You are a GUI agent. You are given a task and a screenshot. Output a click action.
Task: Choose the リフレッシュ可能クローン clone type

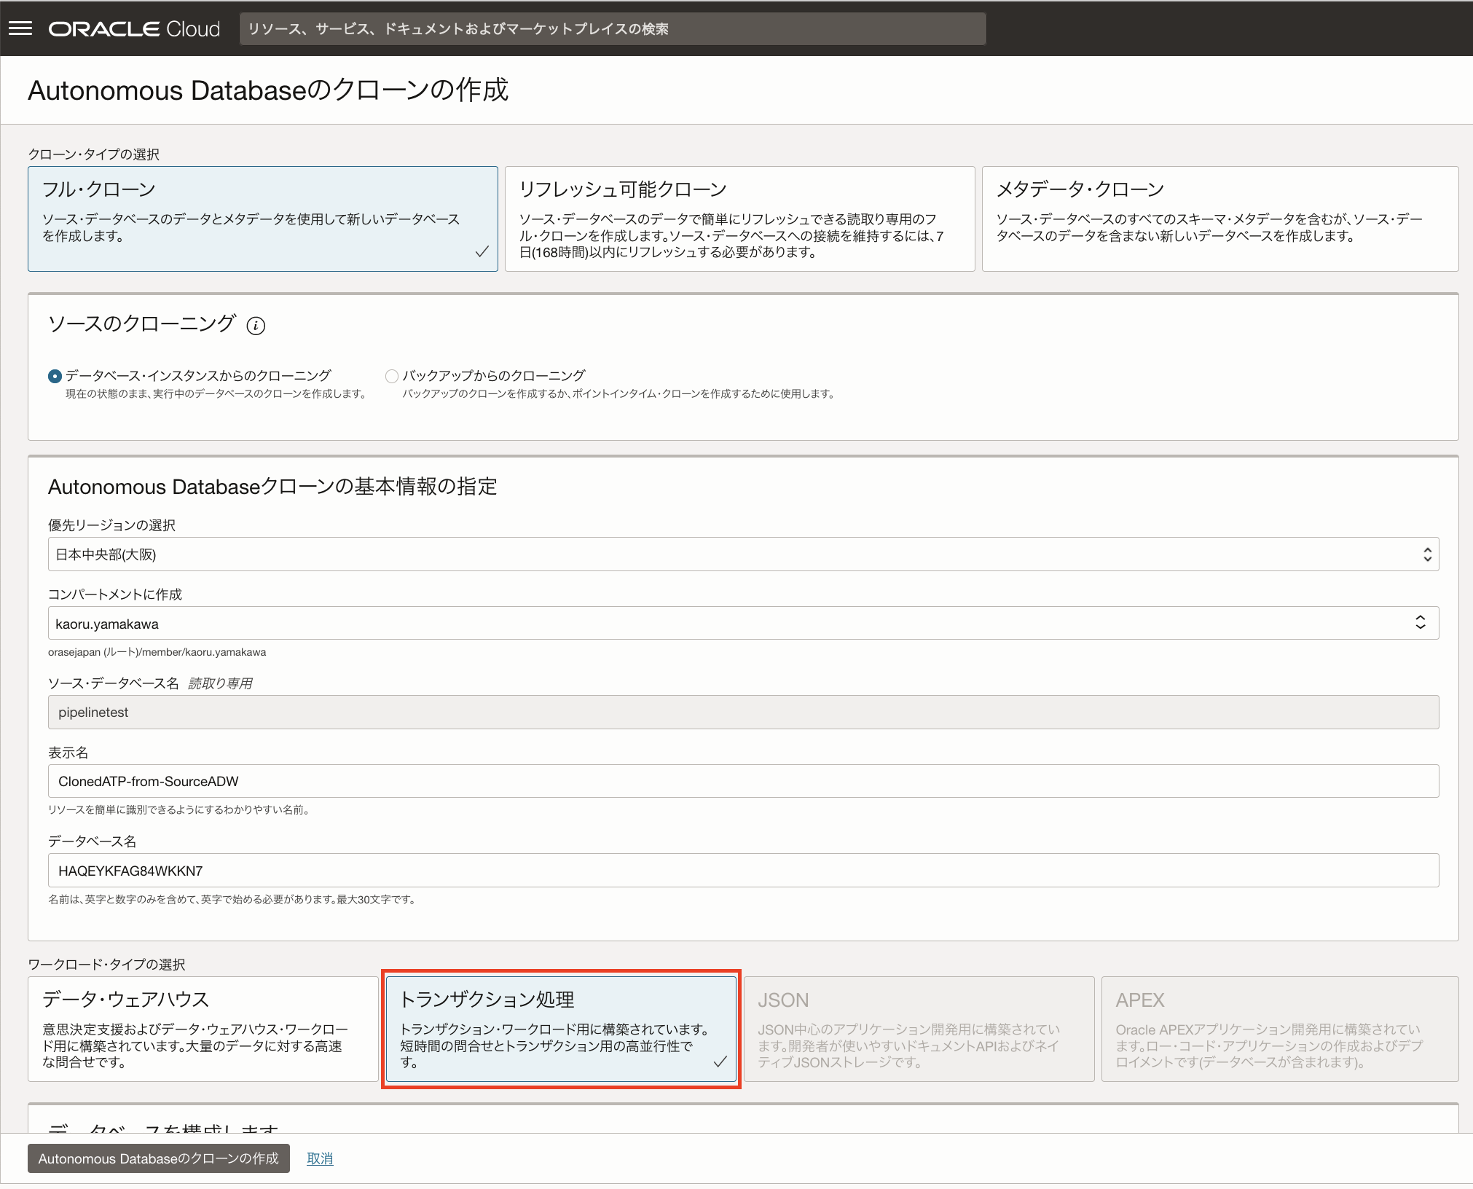[x=739, y=219]
